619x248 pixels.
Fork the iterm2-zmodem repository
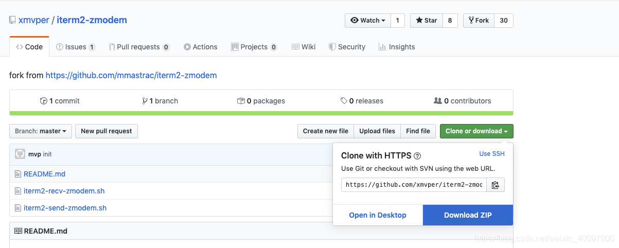479,21
